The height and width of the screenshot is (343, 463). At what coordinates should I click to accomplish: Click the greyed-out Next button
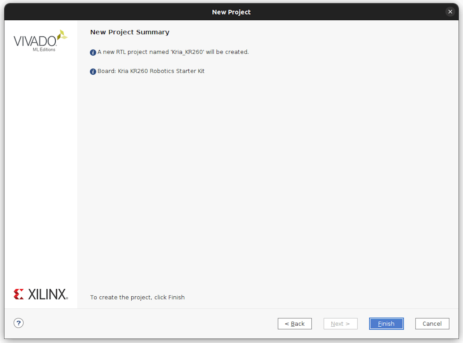[340, 324]
